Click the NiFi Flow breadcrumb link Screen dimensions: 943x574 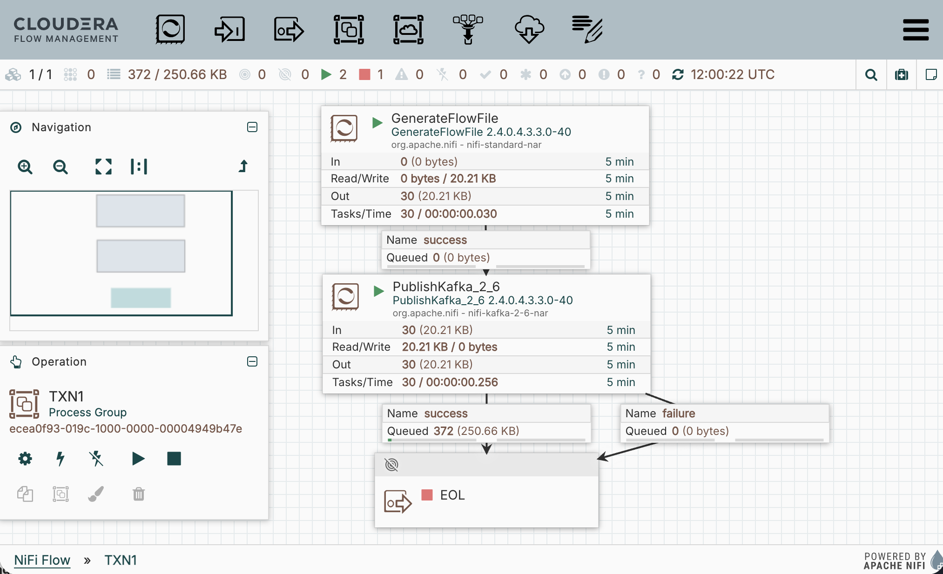42,560
